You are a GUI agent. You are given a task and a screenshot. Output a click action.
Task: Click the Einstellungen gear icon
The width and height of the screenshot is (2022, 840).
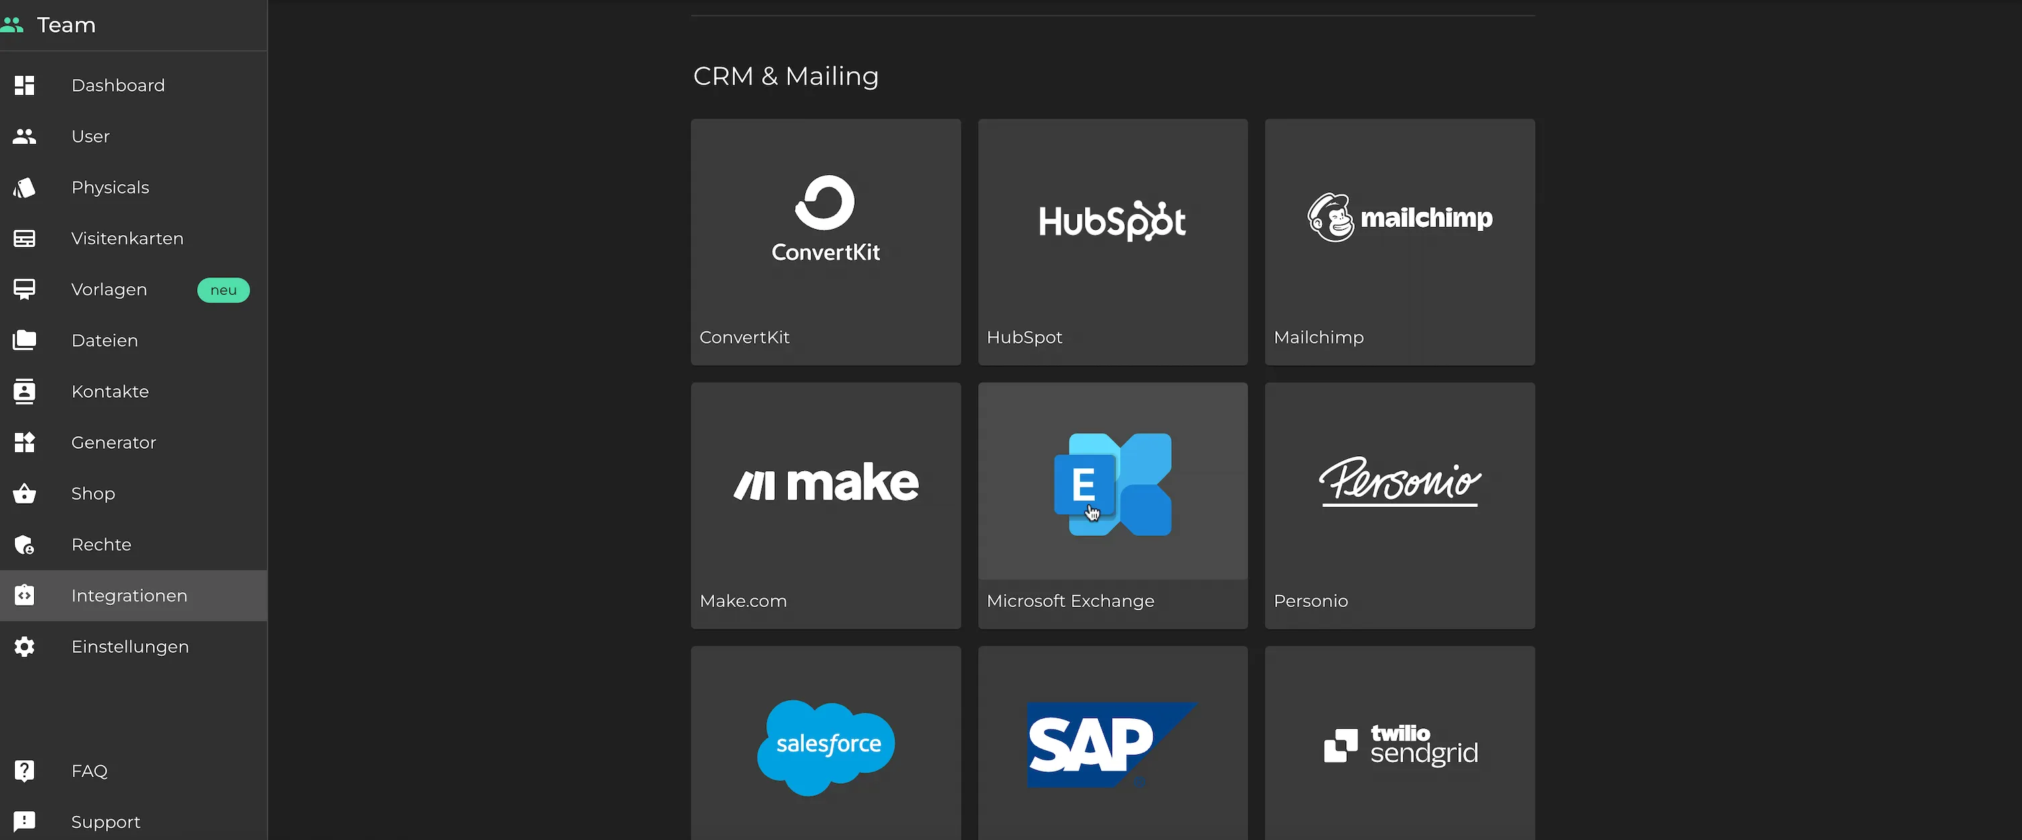(x=24, y=646)
